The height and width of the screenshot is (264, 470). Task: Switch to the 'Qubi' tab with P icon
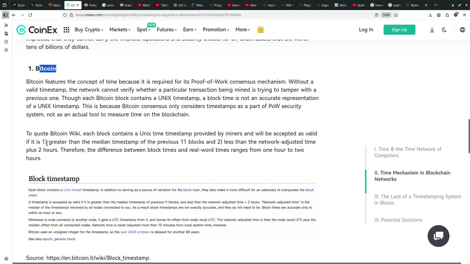[19, 5]
